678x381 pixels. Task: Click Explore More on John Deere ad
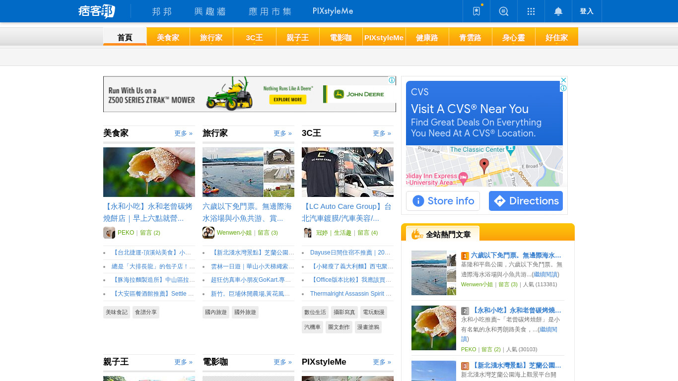[x=288, y=99]
